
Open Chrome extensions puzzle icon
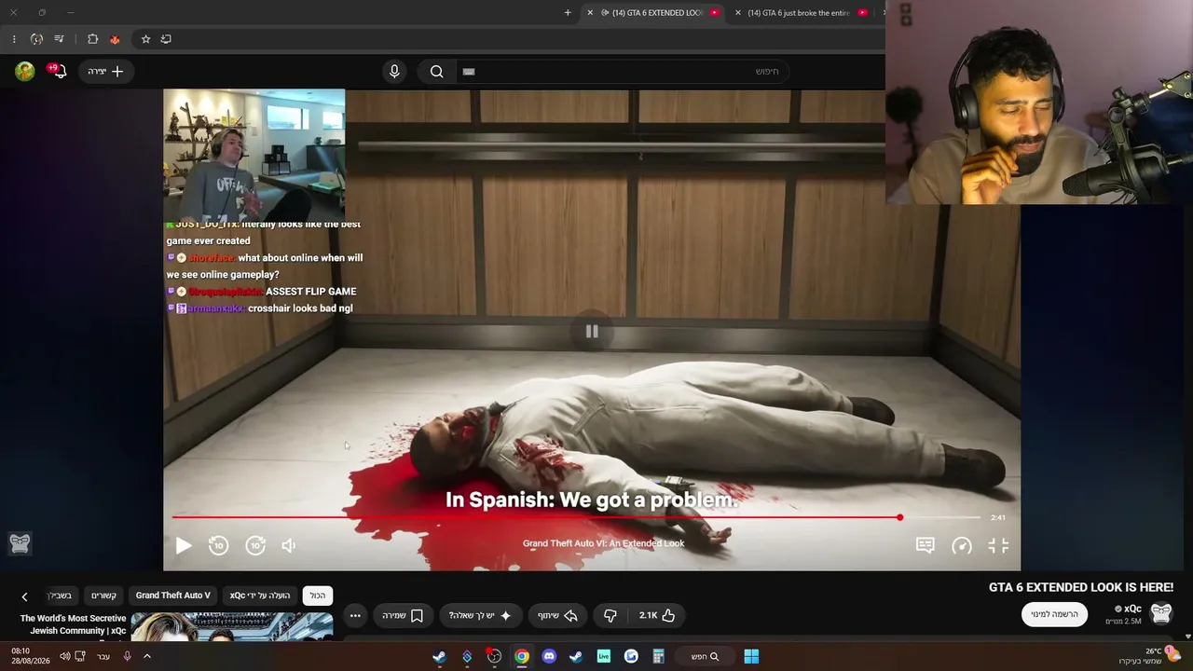pyautogui.click(x=92, y=39)
